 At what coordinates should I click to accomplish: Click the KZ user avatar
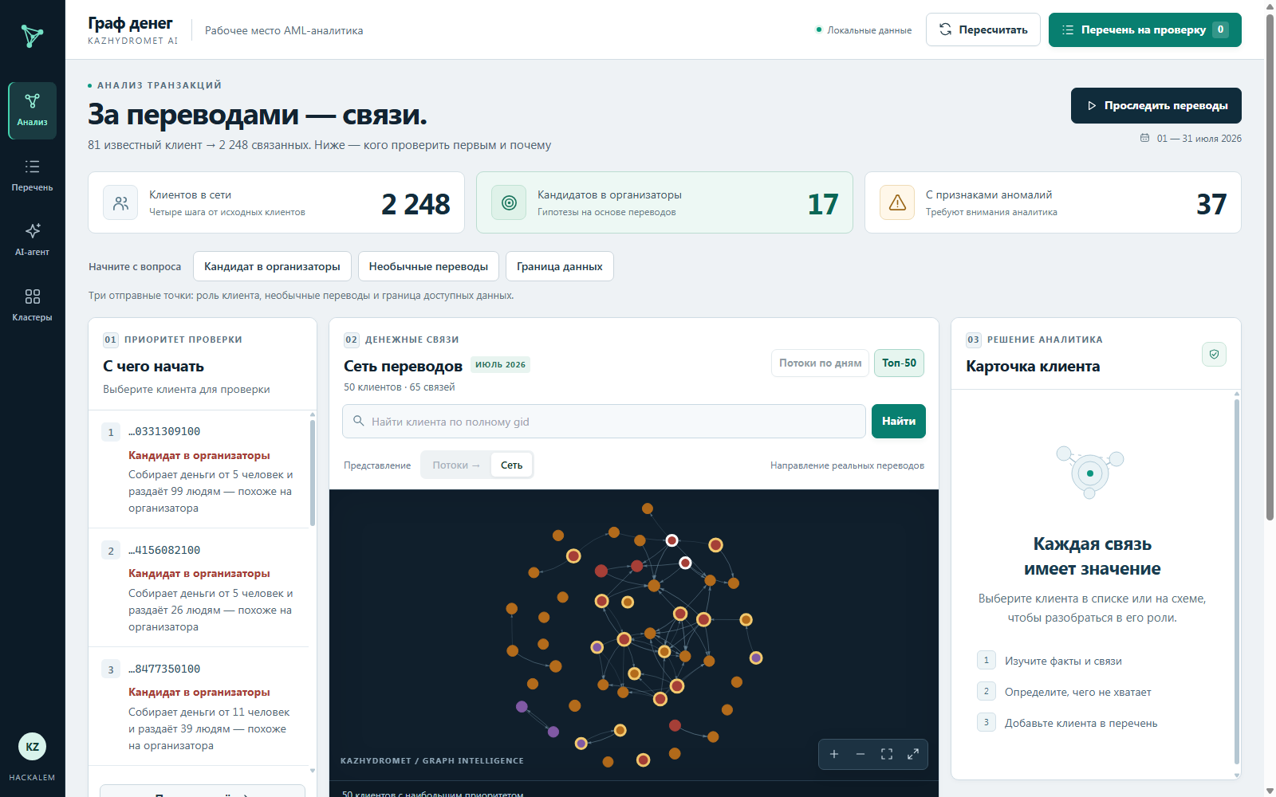(32, 747)
